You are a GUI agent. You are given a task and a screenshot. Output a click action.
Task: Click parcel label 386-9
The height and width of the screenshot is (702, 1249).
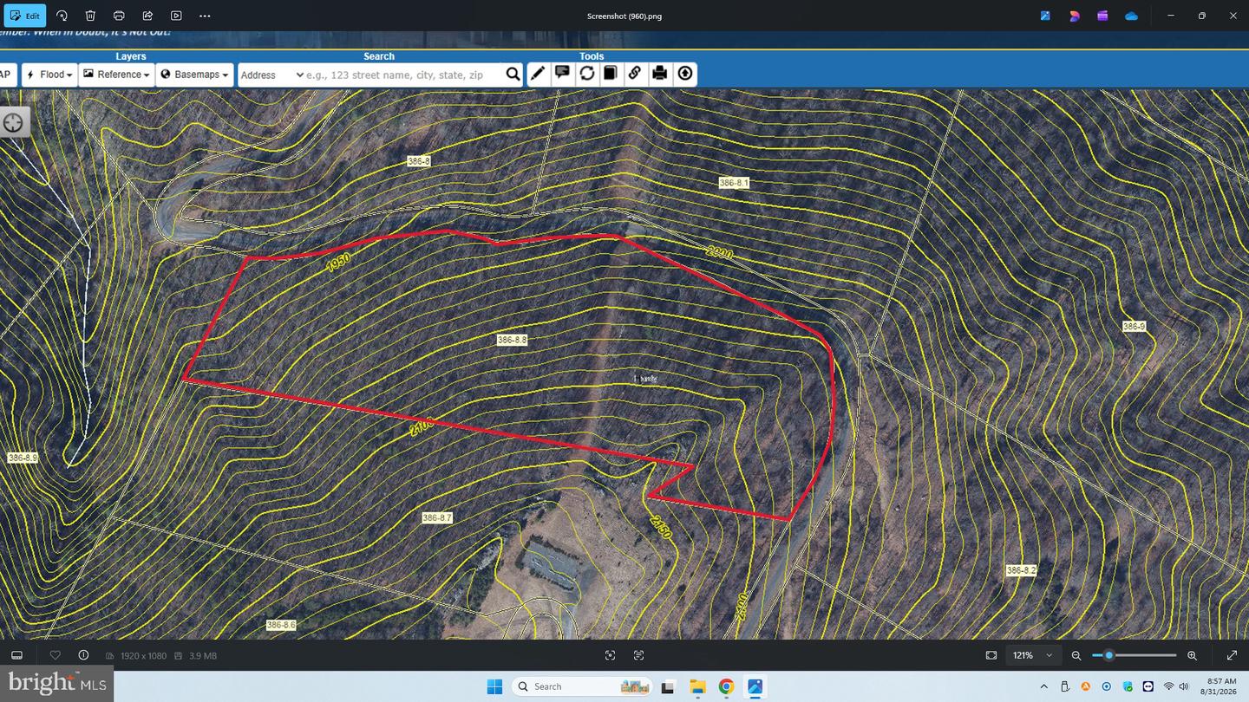(x=1134, y=327)
